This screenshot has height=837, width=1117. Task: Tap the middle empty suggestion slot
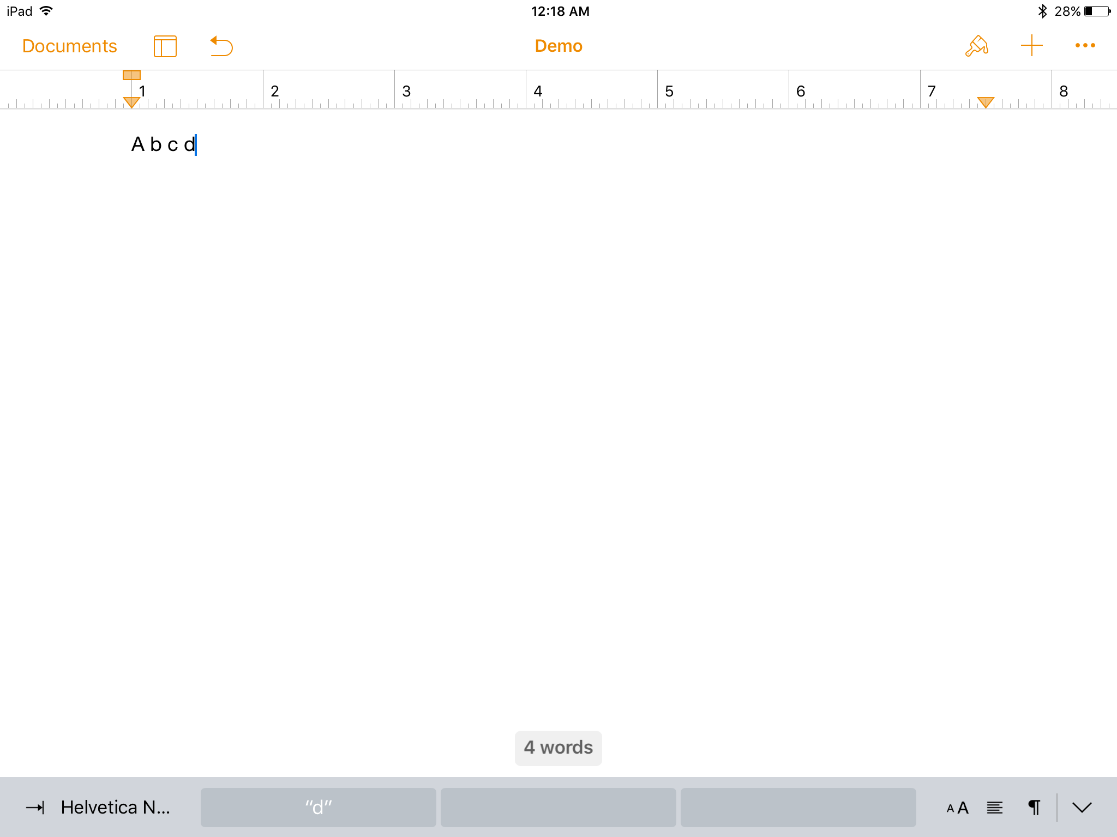tap(558, 808)
